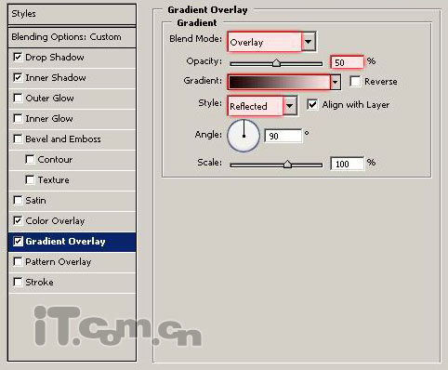Image resolution: width=448 pixels, height=370 pixels.
Task: Select the Inner Shadow style label
Action: (x=56, y=77)
